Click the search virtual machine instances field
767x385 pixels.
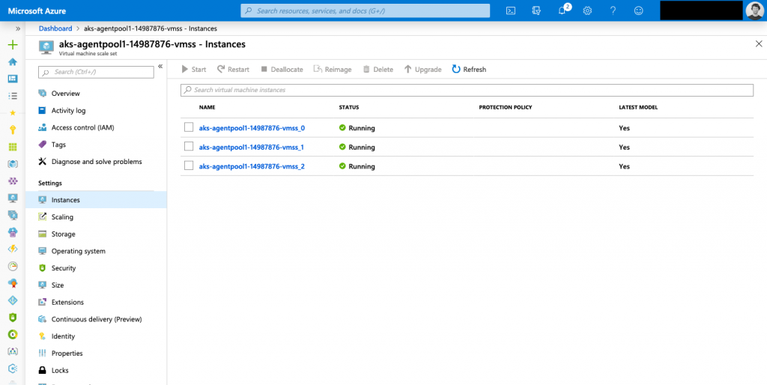point(467,90)
